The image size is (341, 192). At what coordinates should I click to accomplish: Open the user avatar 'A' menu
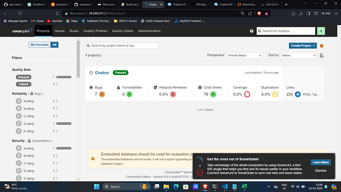pos(321,31)
